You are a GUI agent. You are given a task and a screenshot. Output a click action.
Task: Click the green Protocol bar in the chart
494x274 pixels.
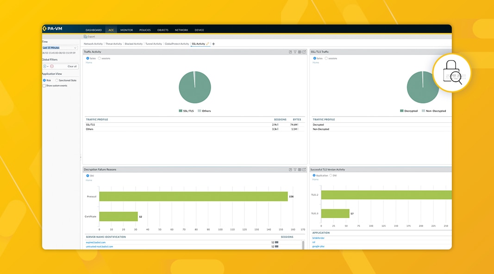[x=193, y=196]
